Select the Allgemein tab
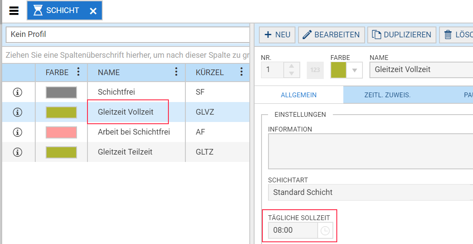This screenshot has width=473, height=244. (x=299, y=95)
